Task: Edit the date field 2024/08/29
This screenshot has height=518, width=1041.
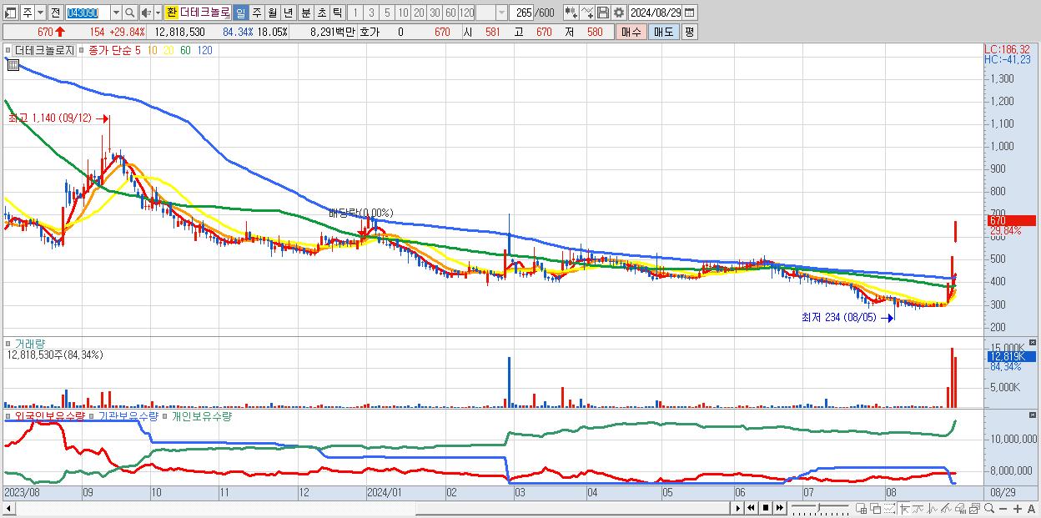Action: pos(656,13)
